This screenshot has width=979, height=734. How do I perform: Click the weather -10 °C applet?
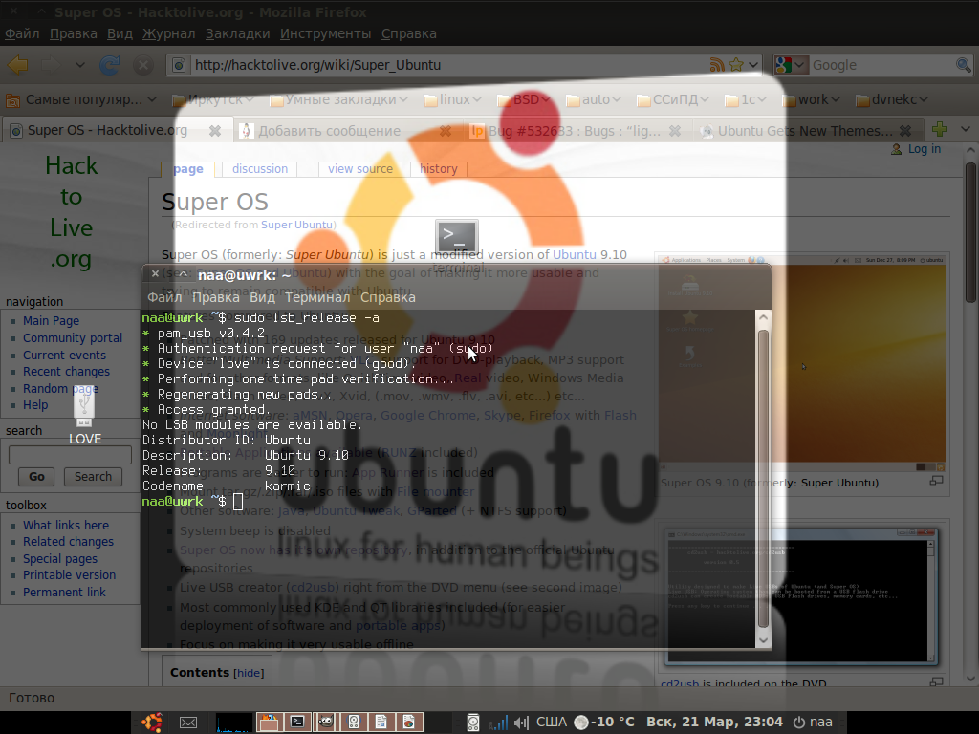[604, 723]
